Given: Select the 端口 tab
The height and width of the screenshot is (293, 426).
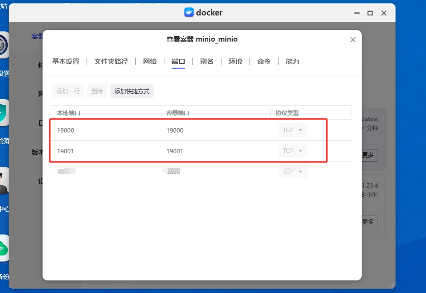Looking at the screenshot, I should pos(178,61).
